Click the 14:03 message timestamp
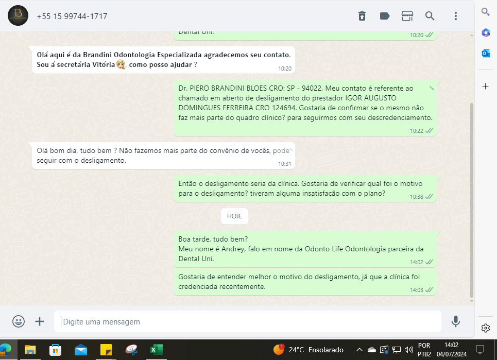Viewport: 497px width, 360px height. tap(416, 290)
